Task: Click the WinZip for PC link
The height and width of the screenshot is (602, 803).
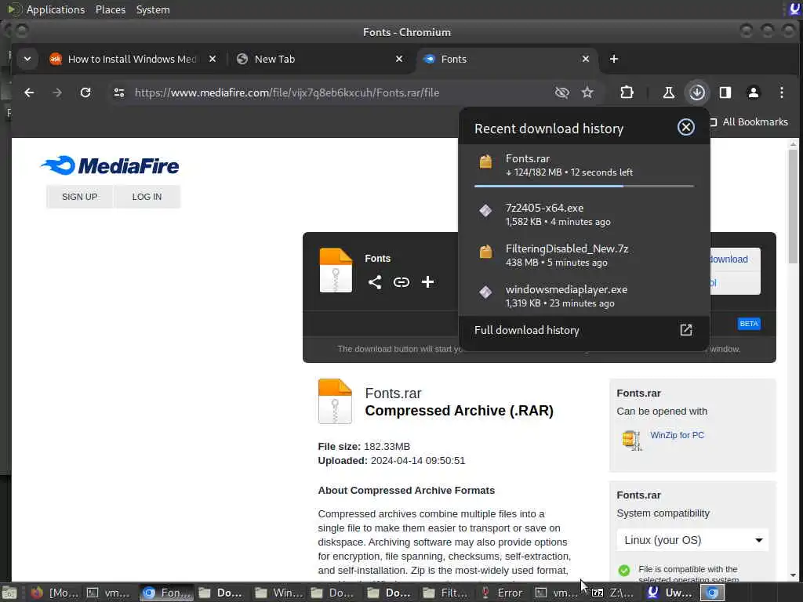Action: click(x=677, y=435)
